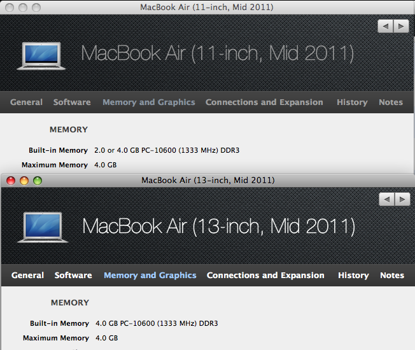Open the Notes tab in the 13-inch window
The width and height of the screenshot is (415, 350).
pos(392,275)
